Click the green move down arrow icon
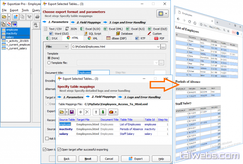 click(x=103, y=112)
